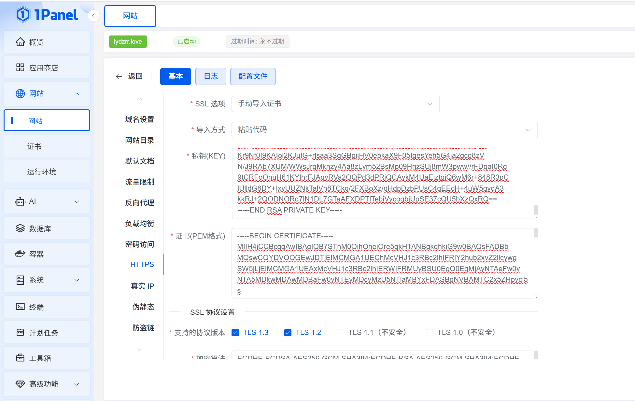
Task: Go back with the return button
Action: 130,76
